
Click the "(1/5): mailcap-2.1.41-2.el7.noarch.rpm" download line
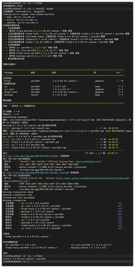(x=60, y=128)
